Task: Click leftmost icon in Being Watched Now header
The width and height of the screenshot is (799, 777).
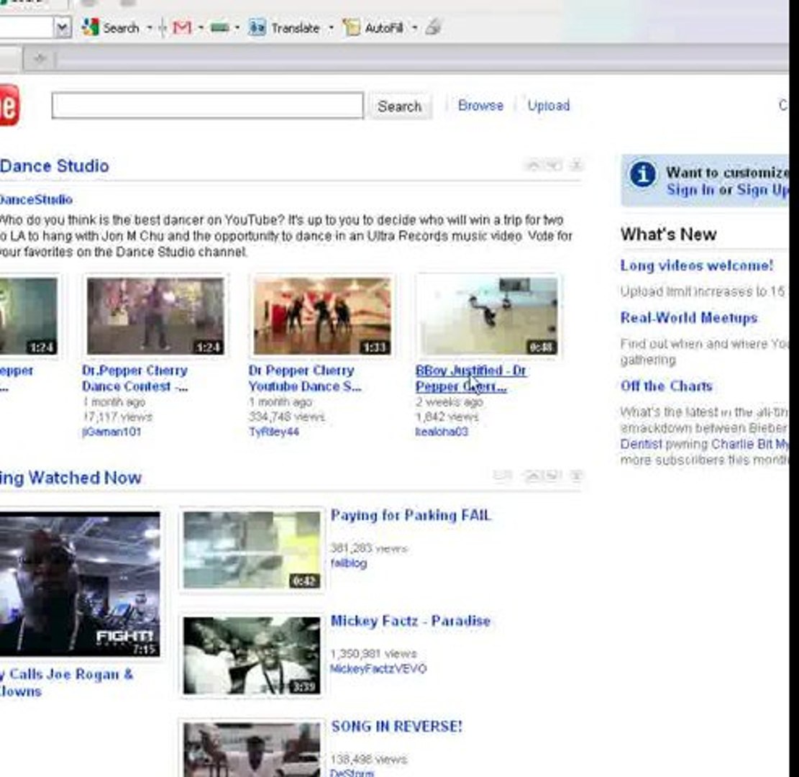Action: [501, 476]
